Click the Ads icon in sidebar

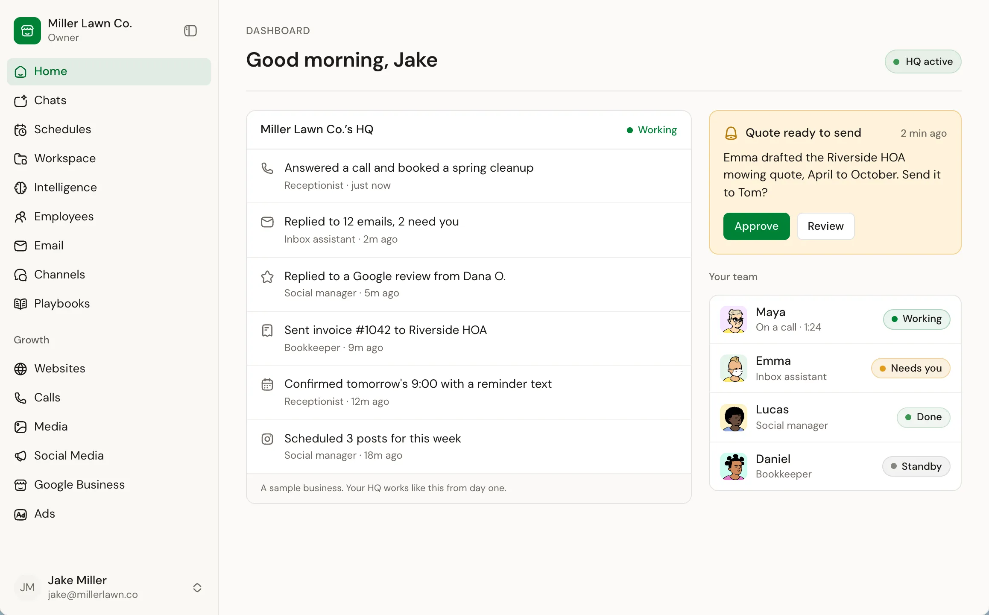[x=20, y=514]
